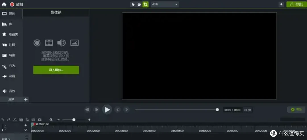Image resolution: width=307 pixels, height=140 pixels.
Task: Start recording with the red 录制 button
Action: [x=17, y=4]
